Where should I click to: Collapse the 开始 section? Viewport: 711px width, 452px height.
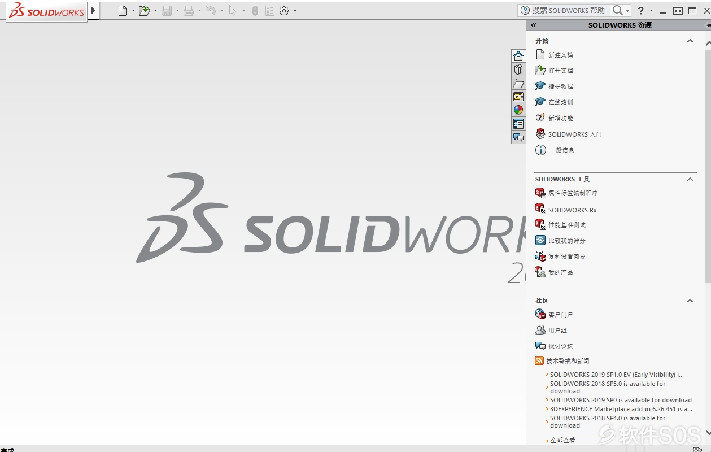click(690, 41)
